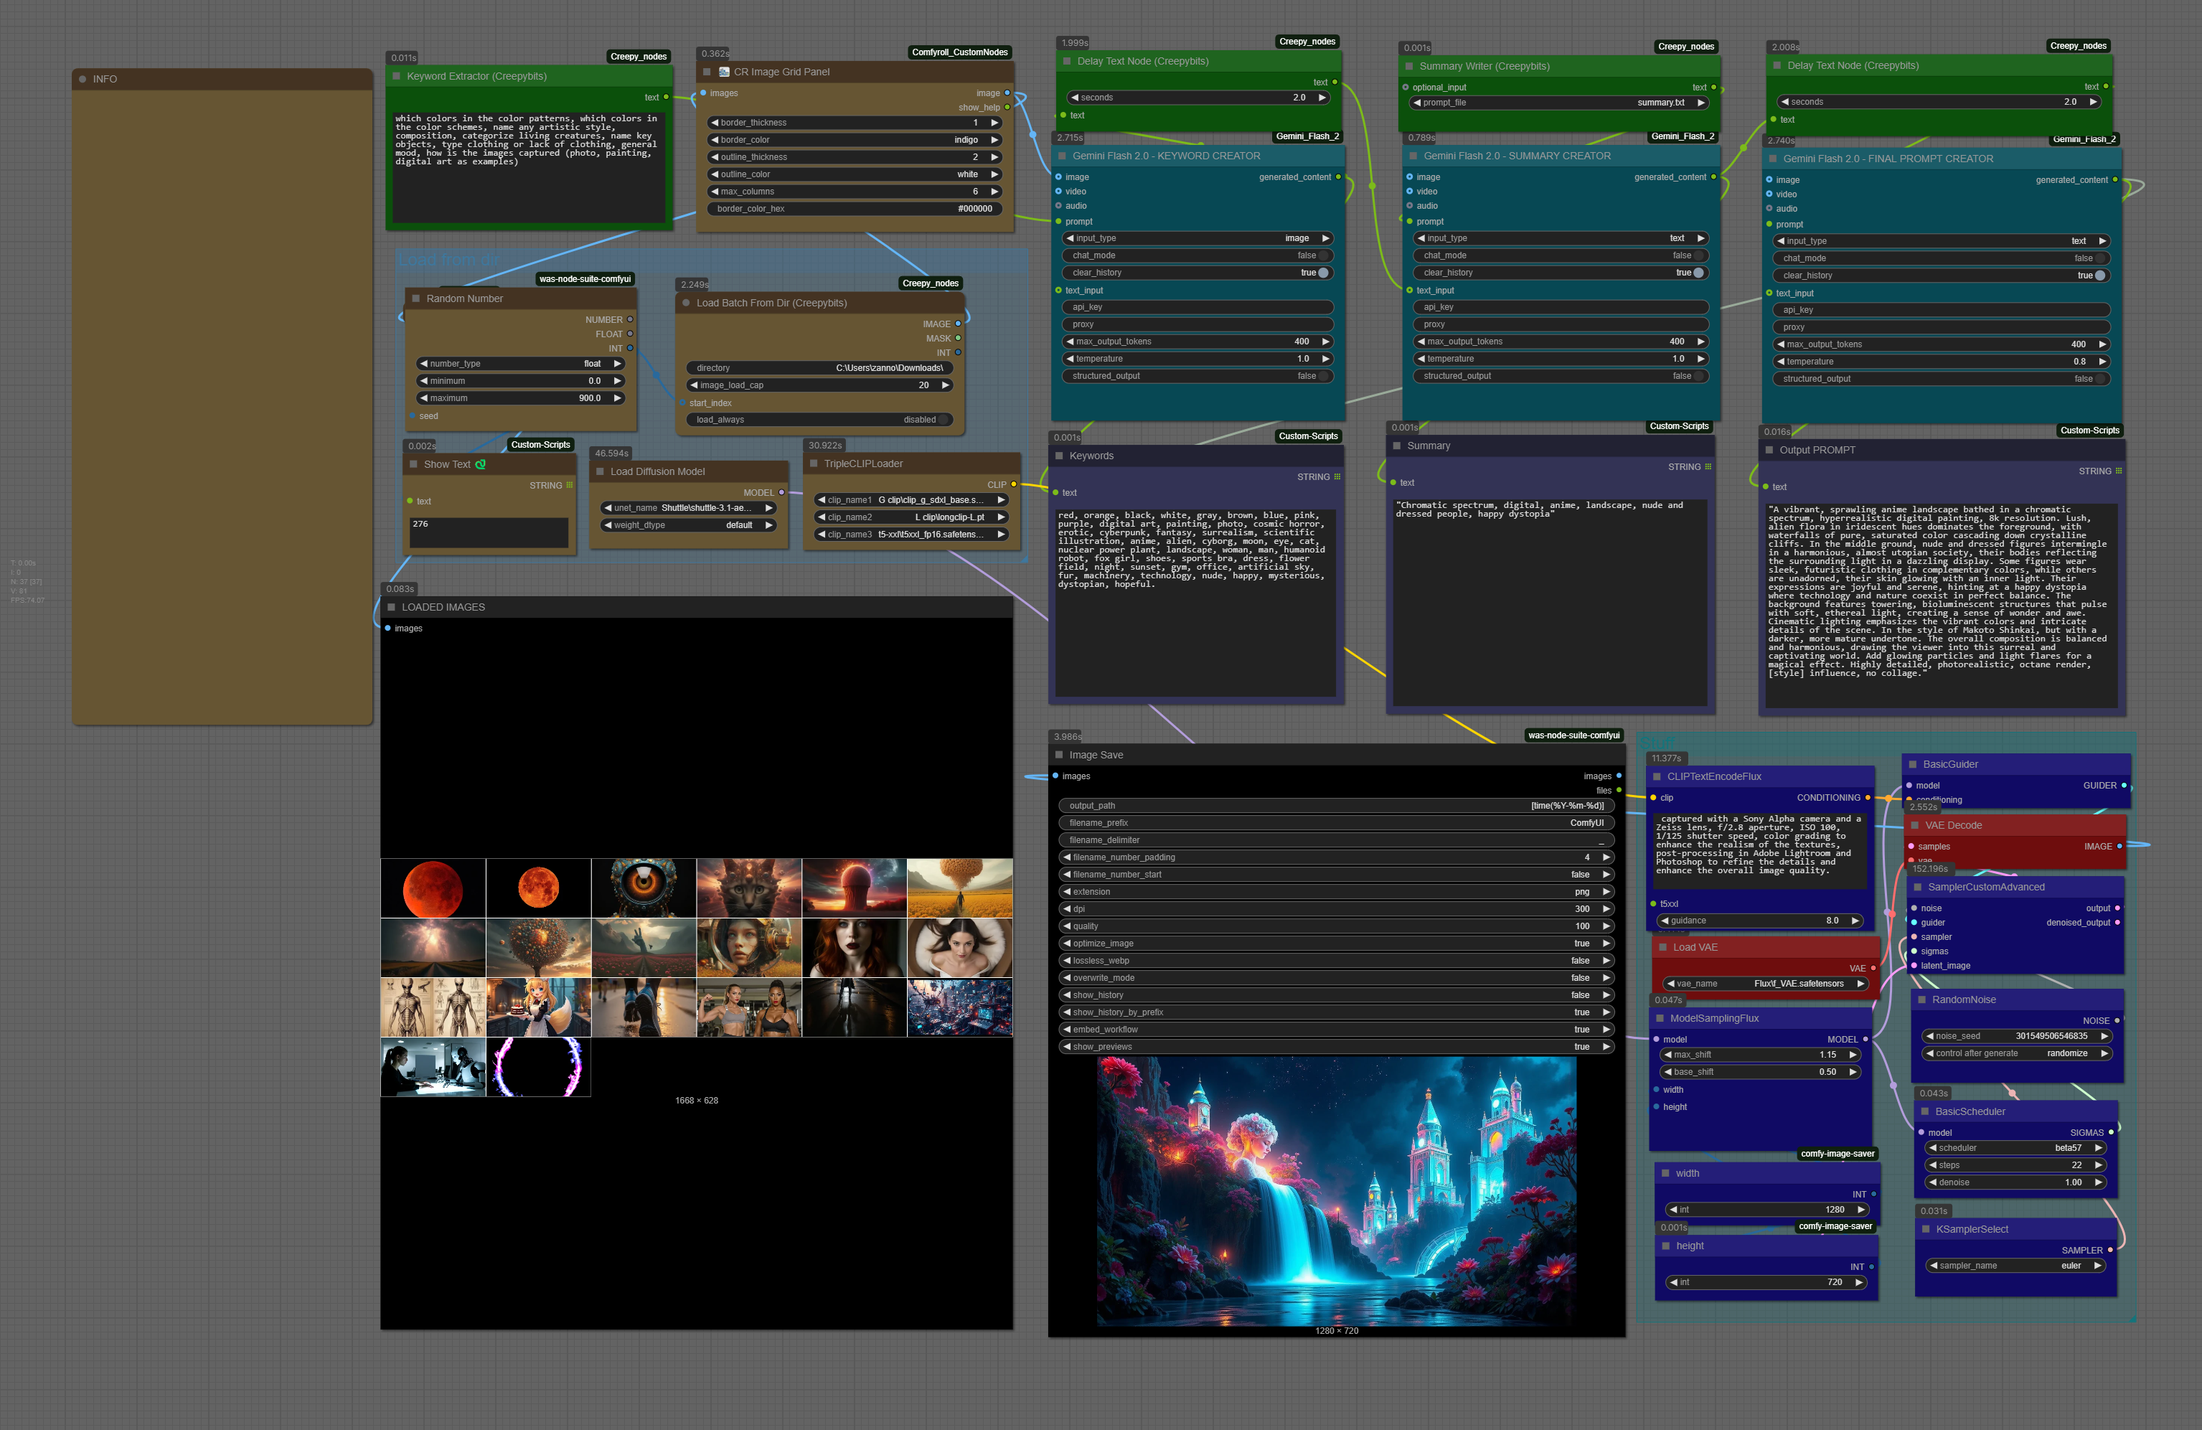Open the scheduler dropdown showing beta57
2202x1430 pixels.
click(x=2017, y=1148)
